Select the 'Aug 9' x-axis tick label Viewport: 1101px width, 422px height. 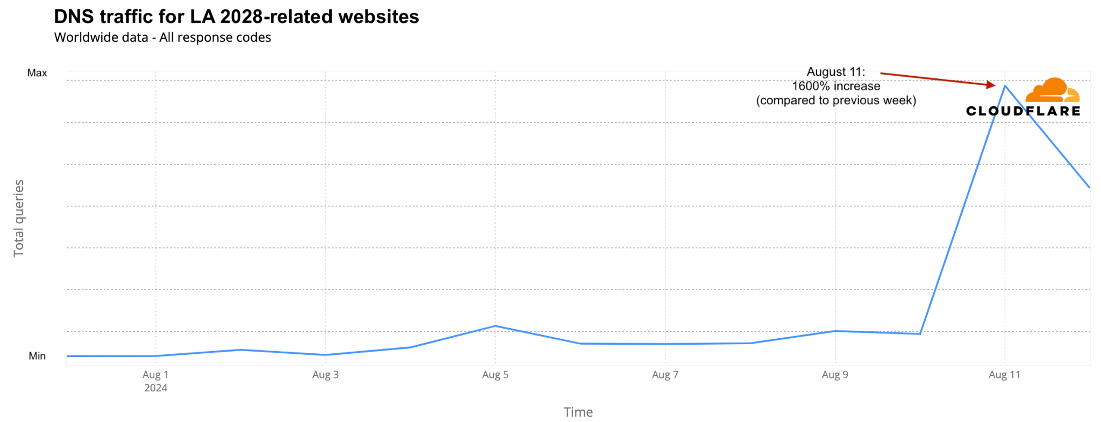point(835,375)
